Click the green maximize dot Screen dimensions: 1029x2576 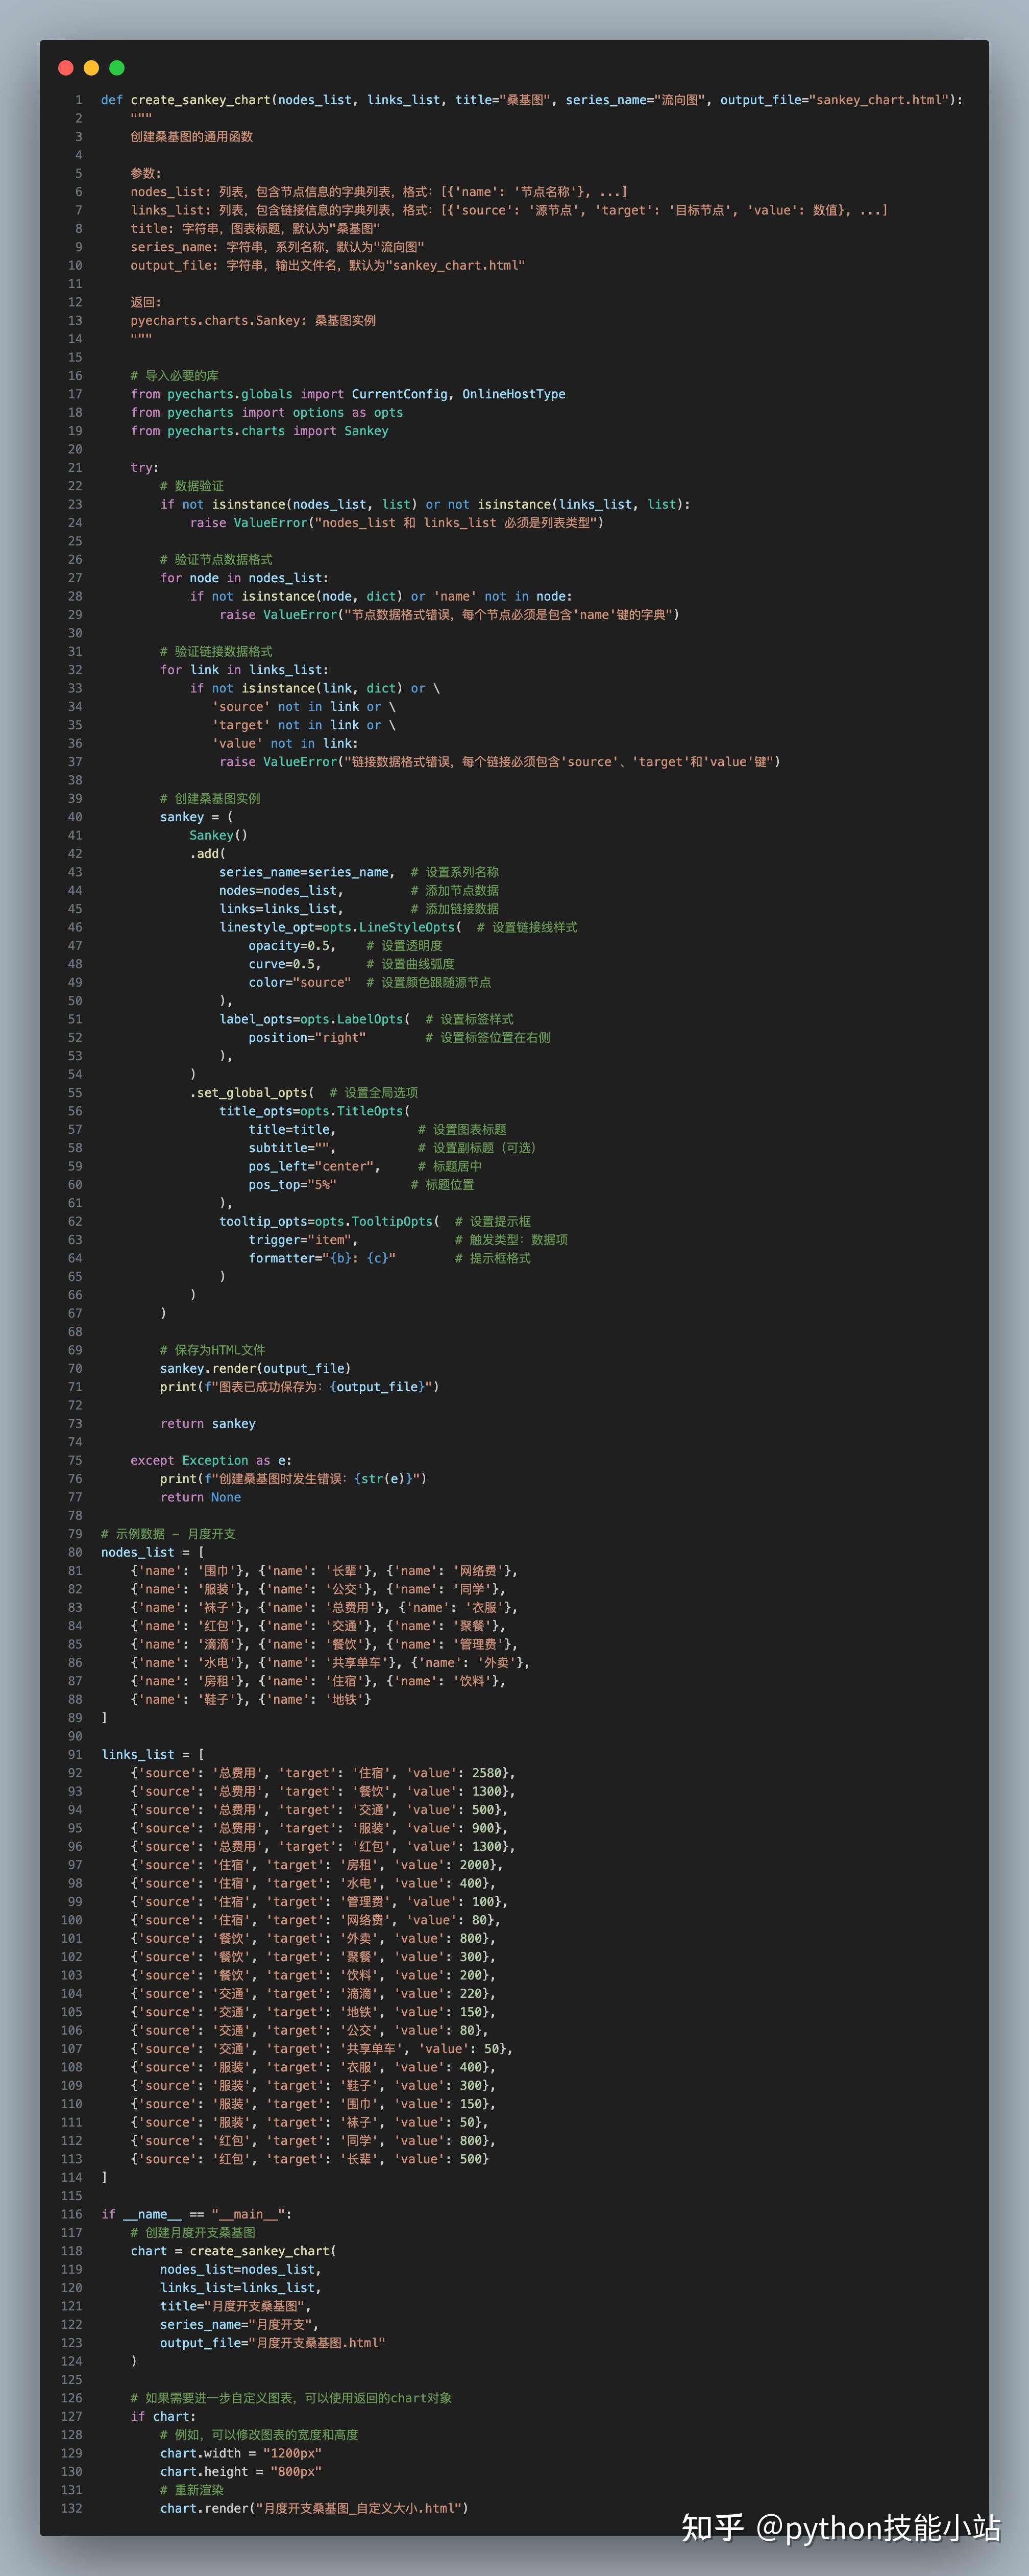117,68
